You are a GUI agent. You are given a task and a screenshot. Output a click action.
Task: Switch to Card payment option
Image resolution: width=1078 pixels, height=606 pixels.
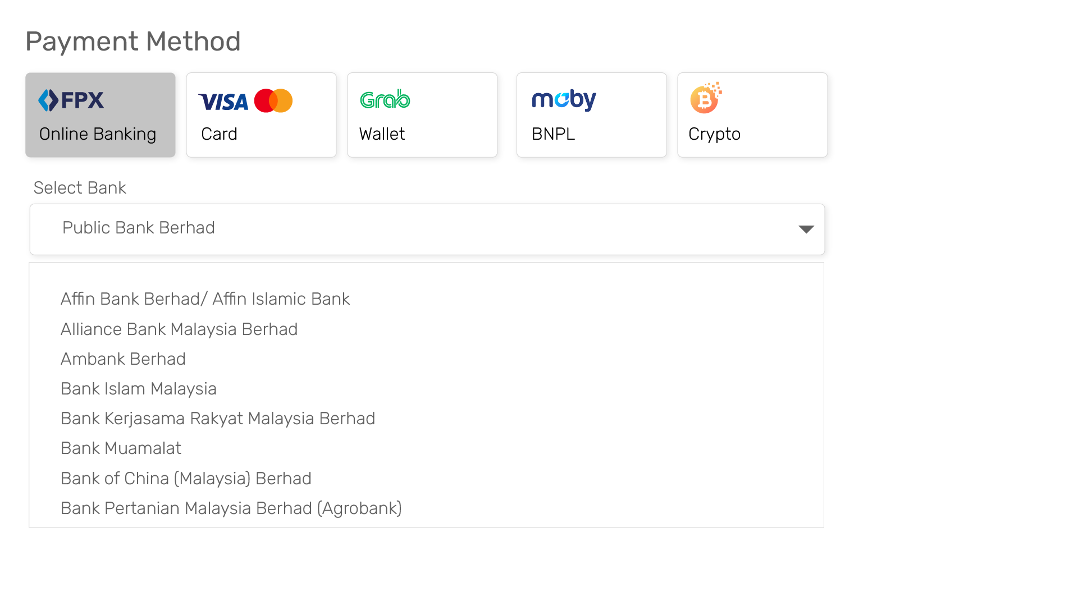click(x=262, y=115)
